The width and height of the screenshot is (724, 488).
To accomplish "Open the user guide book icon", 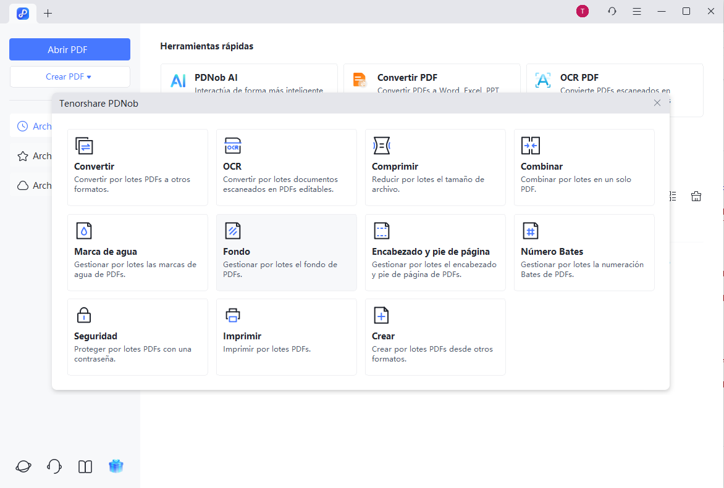I will [85, 466].
